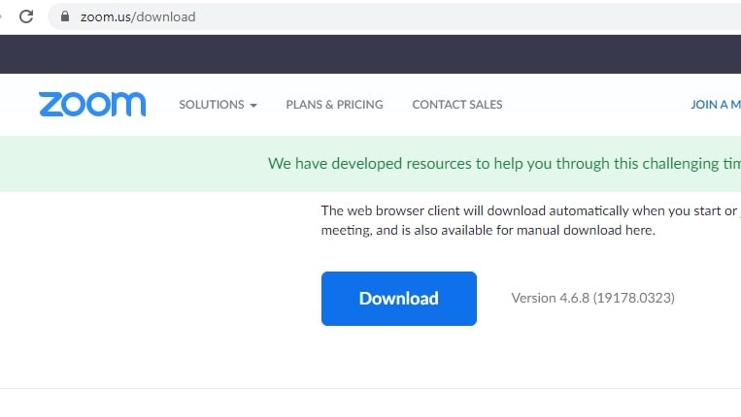This screenshot has height=417, width=741.
Task: Open the Contact Sales page
Action: [456, 105]
